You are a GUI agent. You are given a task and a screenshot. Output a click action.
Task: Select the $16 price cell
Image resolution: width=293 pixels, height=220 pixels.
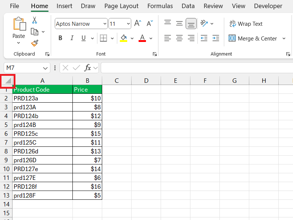pyautogui.click(x=87, y=187)
